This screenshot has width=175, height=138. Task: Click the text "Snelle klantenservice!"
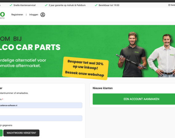[x=25, y=5]
